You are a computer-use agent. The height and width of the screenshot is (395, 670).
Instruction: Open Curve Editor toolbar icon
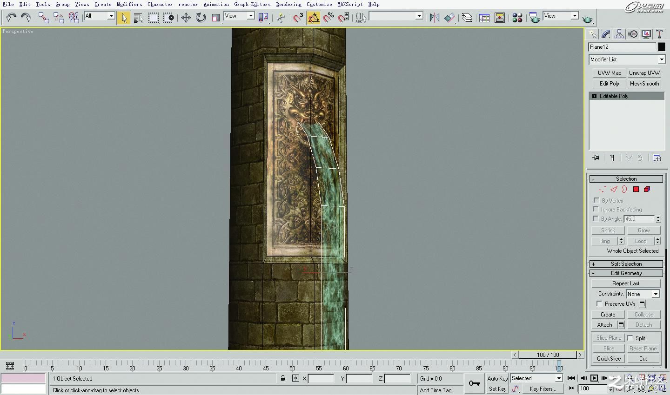[484, 18]
